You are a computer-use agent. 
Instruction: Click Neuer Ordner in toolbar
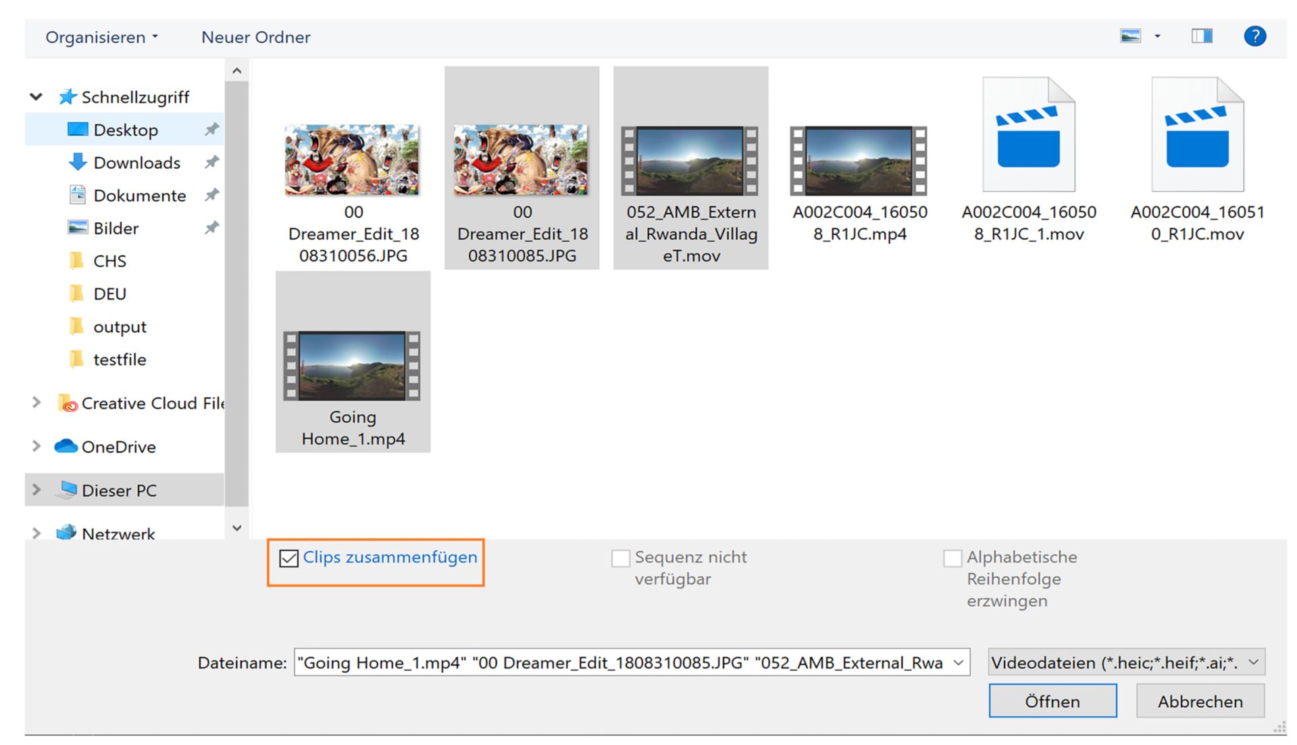[x=255, y=37]
